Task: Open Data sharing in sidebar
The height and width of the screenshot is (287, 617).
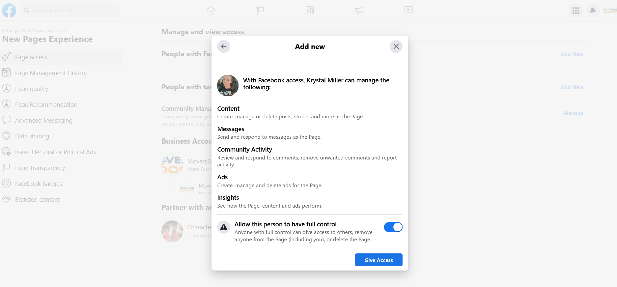Action: pos(62,136)
